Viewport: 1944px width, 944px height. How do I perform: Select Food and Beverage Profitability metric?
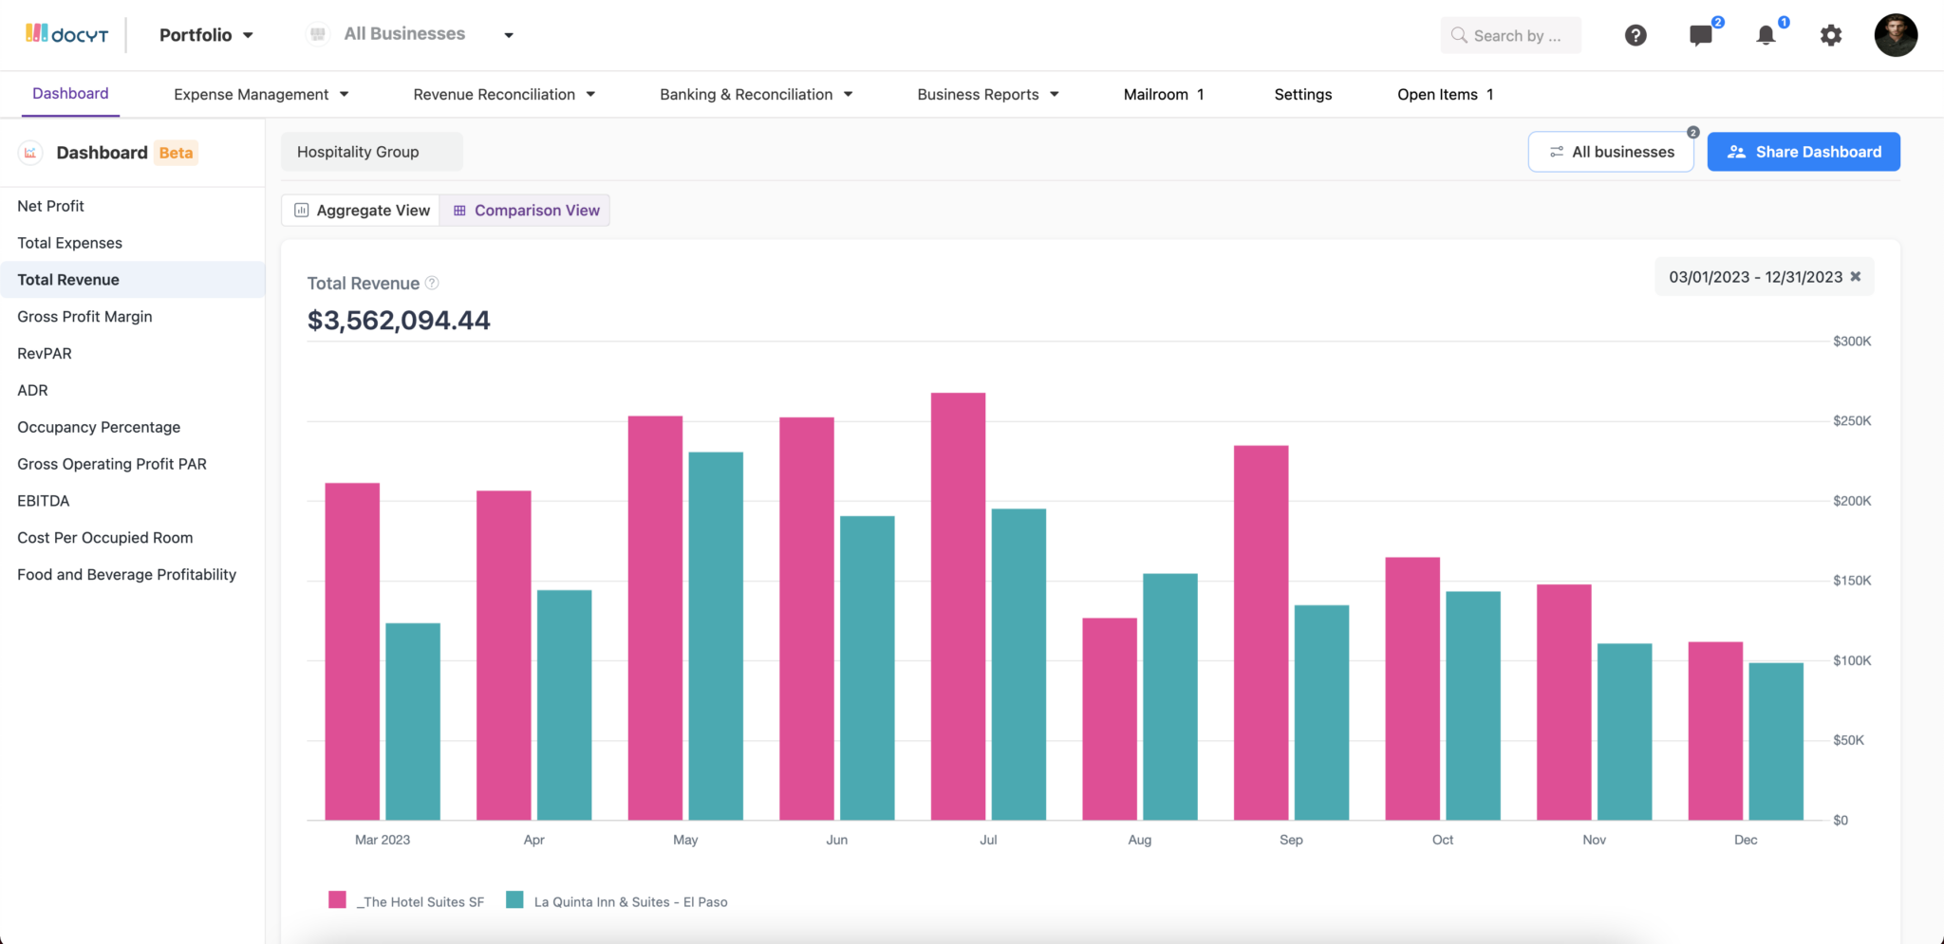pyautogui.click(x=132, y=575)
